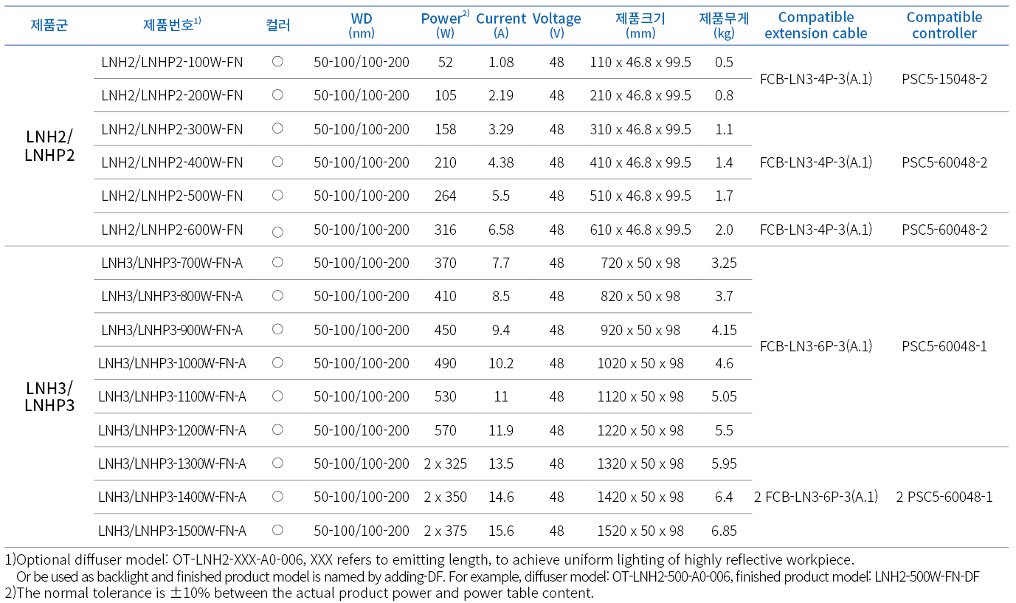Select the color circle for LNH2/LNHP2-400W-FN
Image resolution: width=1016 pixels, height=603 pixels.
tap(277, 162)
